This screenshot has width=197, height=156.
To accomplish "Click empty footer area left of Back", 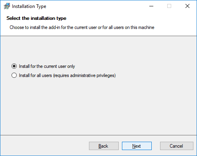I will (44, 146).
